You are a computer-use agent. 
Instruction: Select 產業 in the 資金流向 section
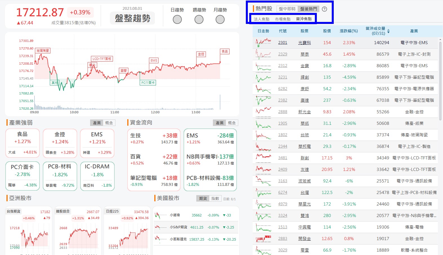[219, 123]
